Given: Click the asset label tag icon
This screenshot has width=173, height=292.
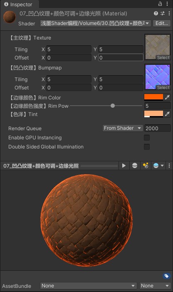Looking at the screenshot, I should click(166, 276).
